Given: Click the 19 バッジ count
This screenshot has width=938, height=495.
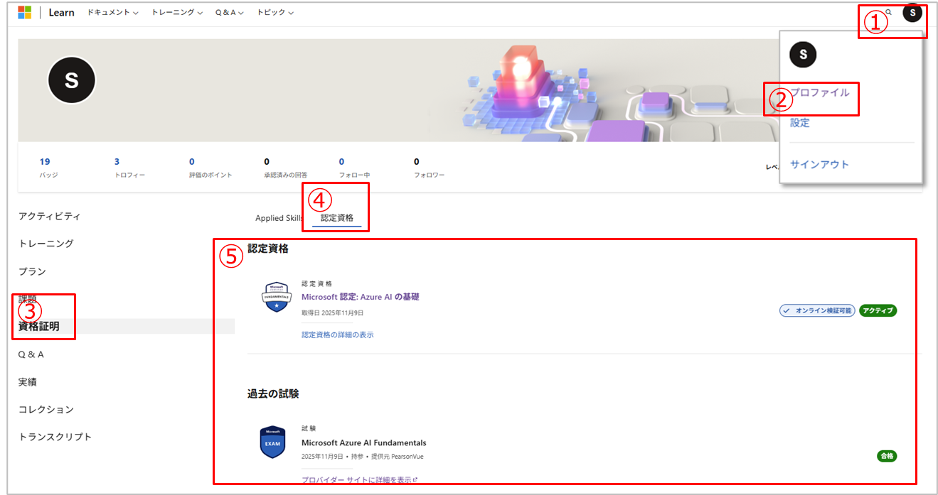Looking at the screenshot, I should (x=48, y=168).
